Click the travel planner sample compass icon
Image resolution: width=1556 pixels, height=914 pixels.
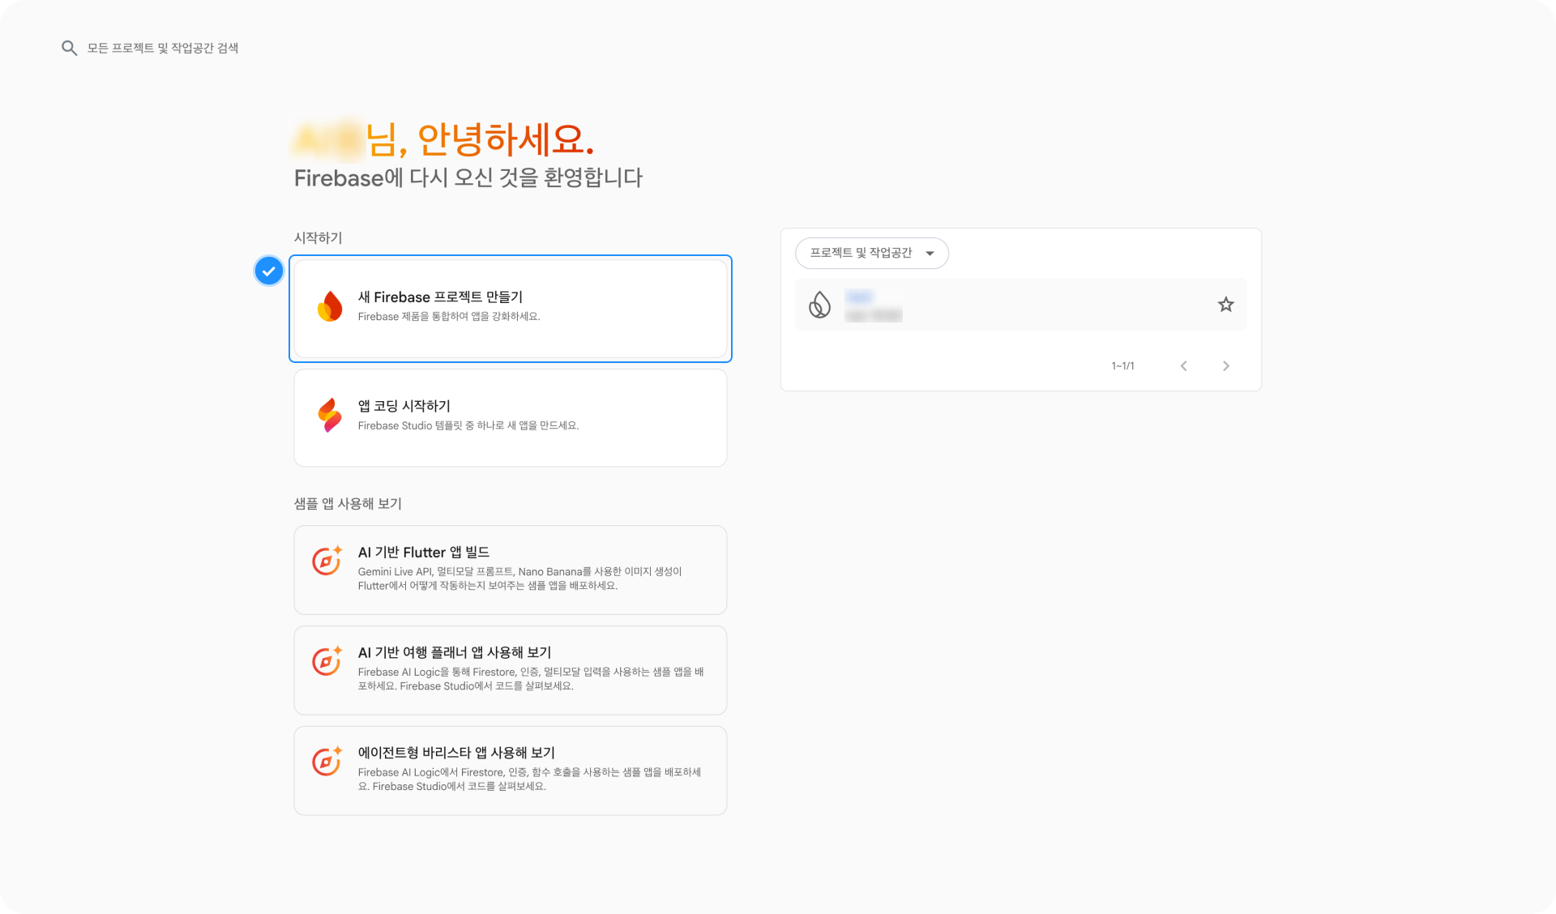[x=327, y=660]
